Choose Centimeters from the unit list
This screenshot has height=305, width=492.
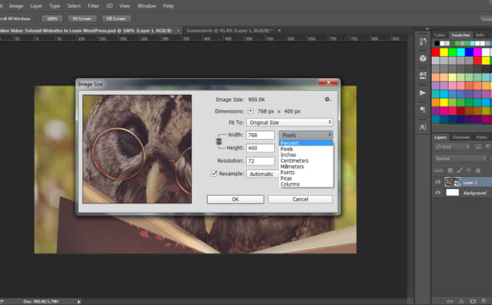[306, 161]
